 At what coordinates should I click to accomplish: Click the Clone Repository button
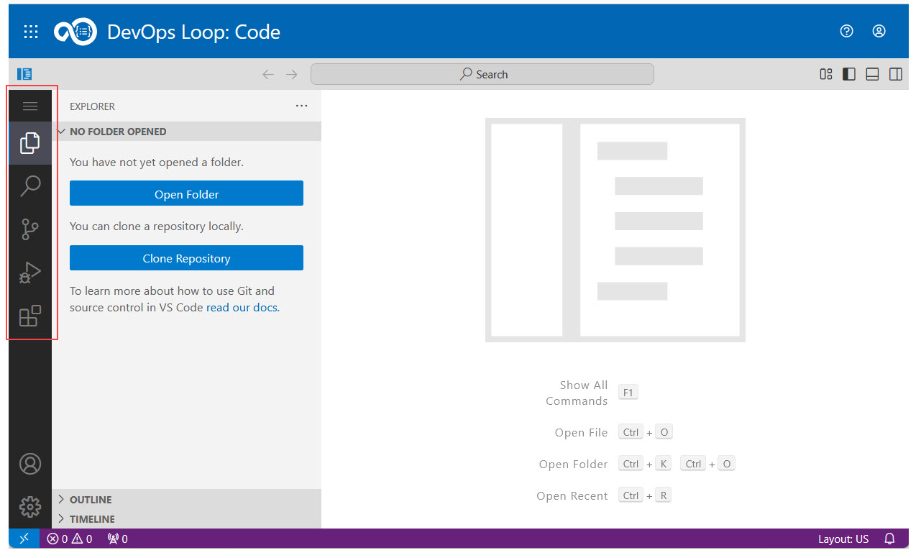tap(186, 257)
